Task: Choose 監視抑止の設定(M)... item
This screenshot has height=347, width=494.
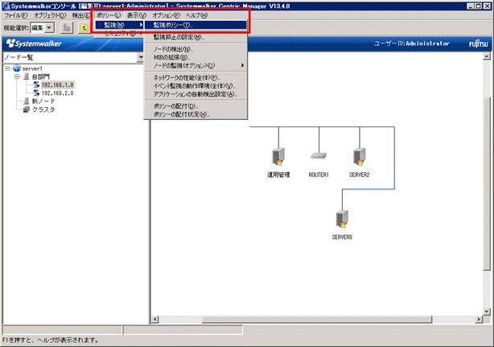Action: pos(196,37)
